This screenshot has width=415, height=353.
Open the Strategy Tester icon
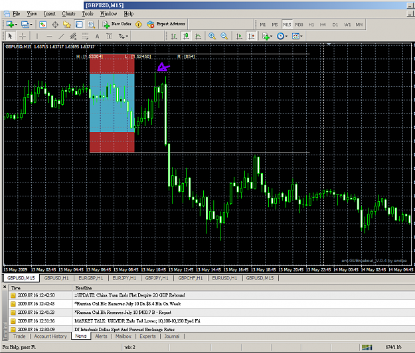92,25
